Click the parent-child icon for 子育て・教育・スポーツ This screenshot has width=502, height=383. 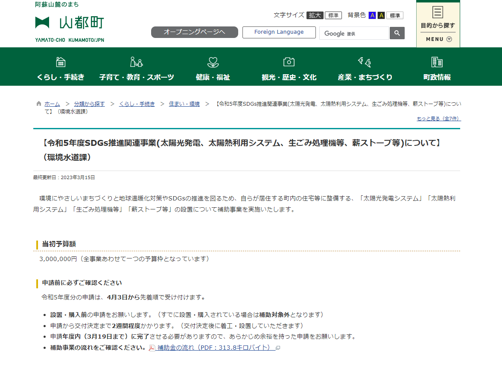[137, 62]
